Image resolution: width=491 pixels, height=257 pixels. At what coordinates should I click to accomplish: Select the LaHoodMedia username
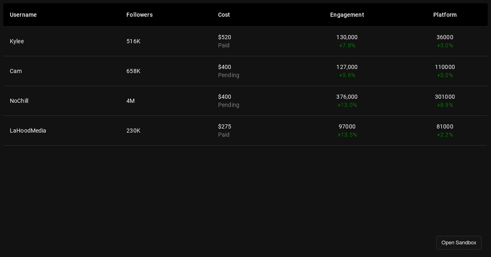(x=28, y=131)
